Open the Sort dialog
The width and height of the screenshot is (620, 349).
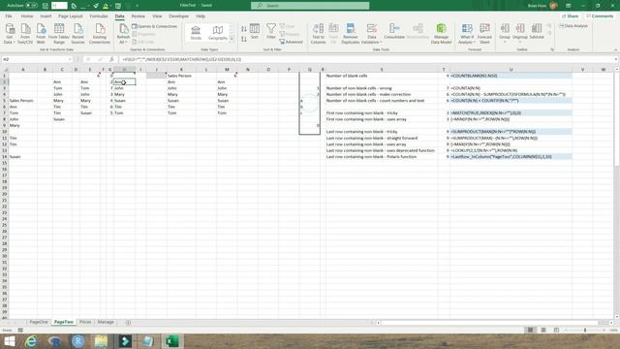[x=255, y=31]
